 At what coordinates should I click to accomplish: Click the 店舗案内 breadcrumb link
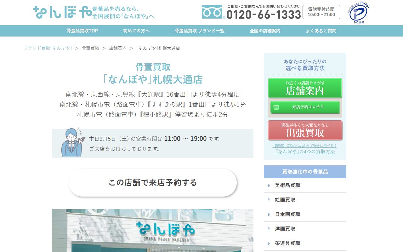[x=118, y=48]
